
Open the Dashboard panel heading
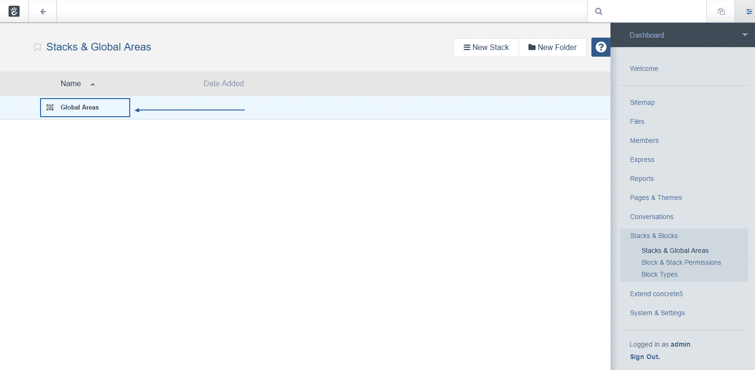pyautogui.click(x=646, y=35)
